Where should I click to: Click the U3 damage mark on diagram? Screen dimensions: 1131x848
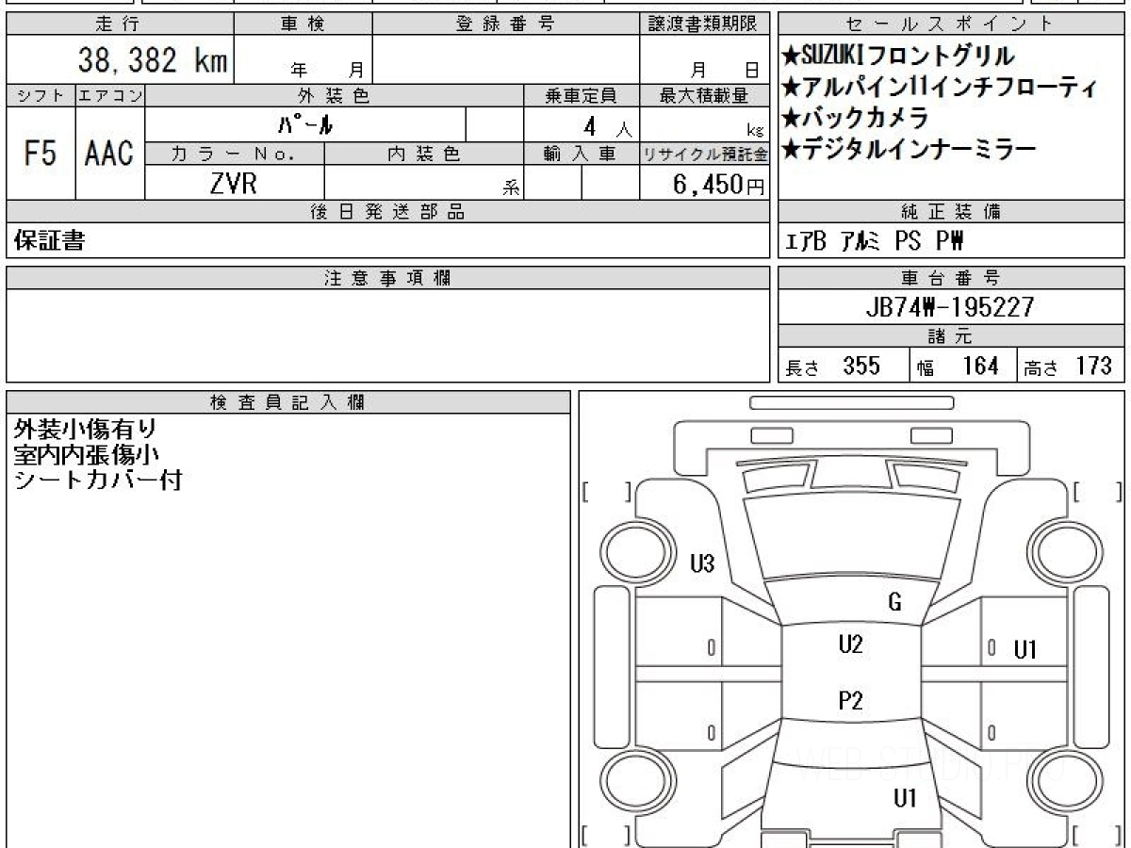coord(702,564)
